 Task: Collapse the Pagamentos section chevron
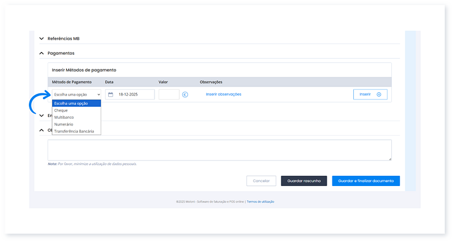[x=41, y=53]
